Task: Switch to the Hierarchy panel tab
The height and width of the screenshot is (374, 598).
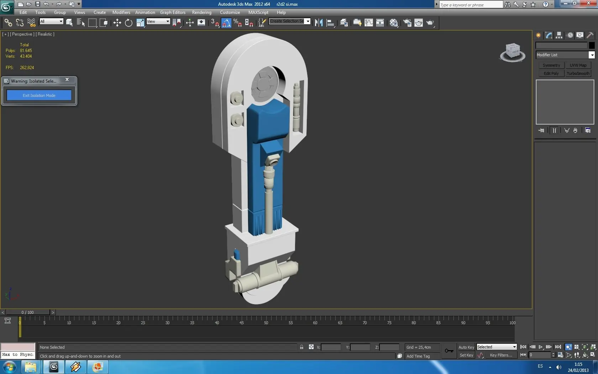Action: pos(559,35)
